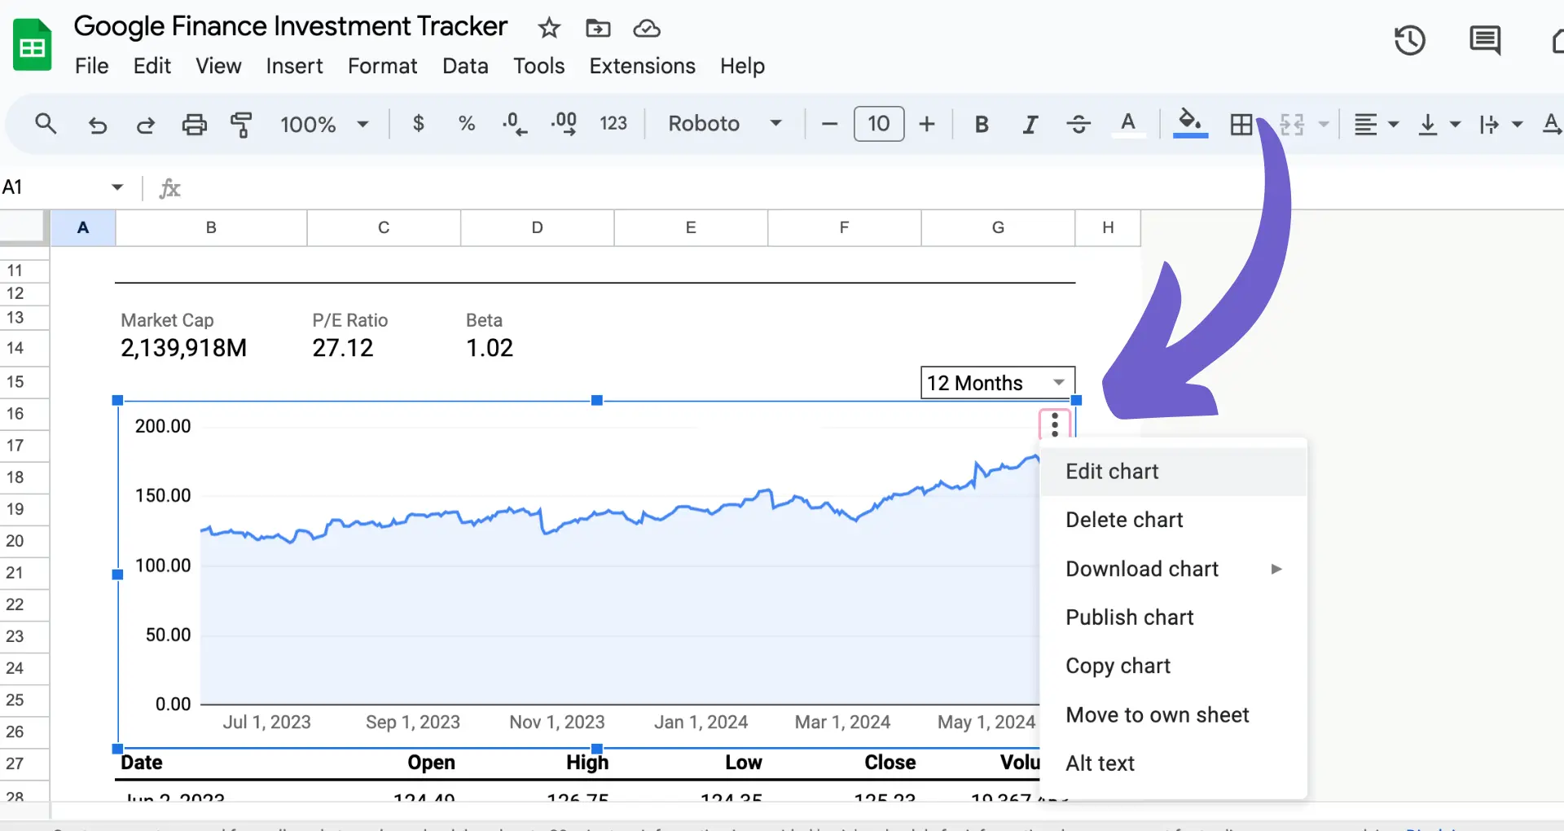Select column A header
Viewport: 1564px width, 831px height.
click(83, 228)
